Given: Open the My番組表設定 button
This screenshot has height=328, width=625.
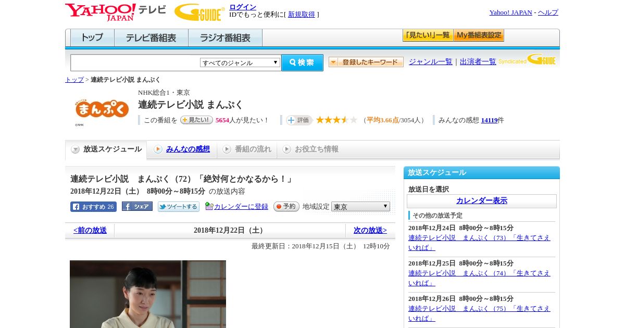Looking at the screenshot, I should click(479, 35).
